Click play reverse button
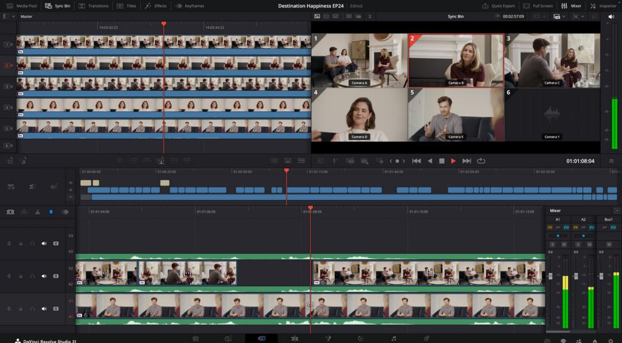The height and width of the screenshot is (343, 622). [x=429, y=161]
